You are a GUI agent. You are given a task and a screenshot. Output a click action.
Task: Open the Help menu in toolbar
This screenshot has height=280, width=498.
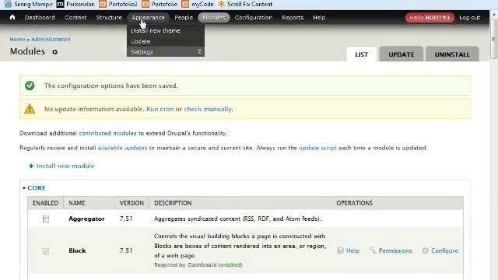pos(319,17)
